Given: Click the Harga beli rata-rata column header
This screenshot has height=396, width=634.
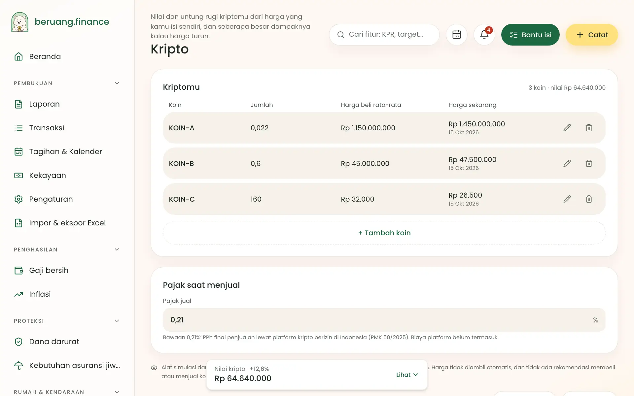Looking at the screenshot, I should coord(371,105).
